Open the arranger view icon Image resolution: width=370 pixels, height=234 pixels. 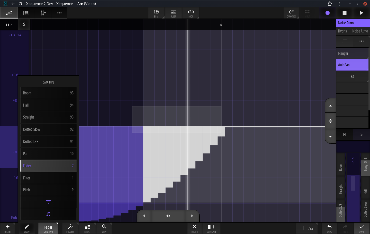(x=9, y=13)
